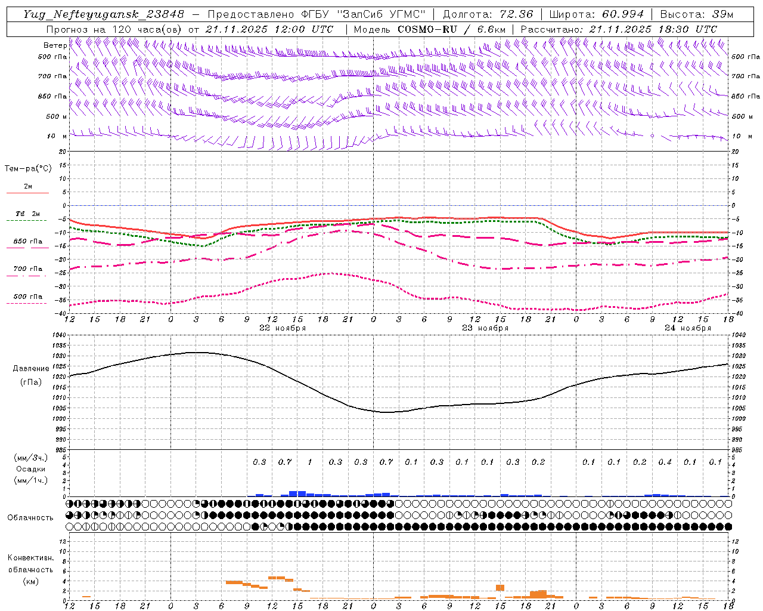Image resolution: width=763 pixels, height=611 pixels.
Task: Click the 23 ноября date label
Action: pyautogui.click(x=485, y=328)
